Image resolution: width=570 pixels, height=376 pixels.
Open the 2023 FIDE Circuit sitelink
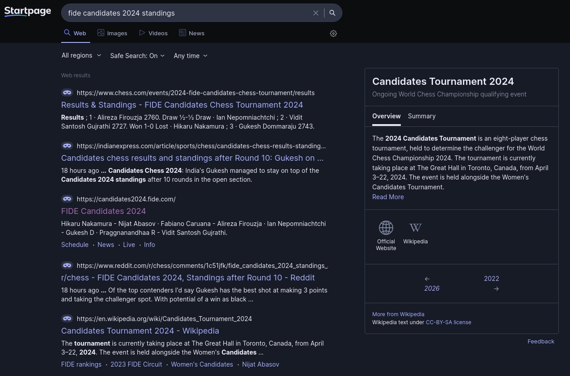tap(136, 364)
